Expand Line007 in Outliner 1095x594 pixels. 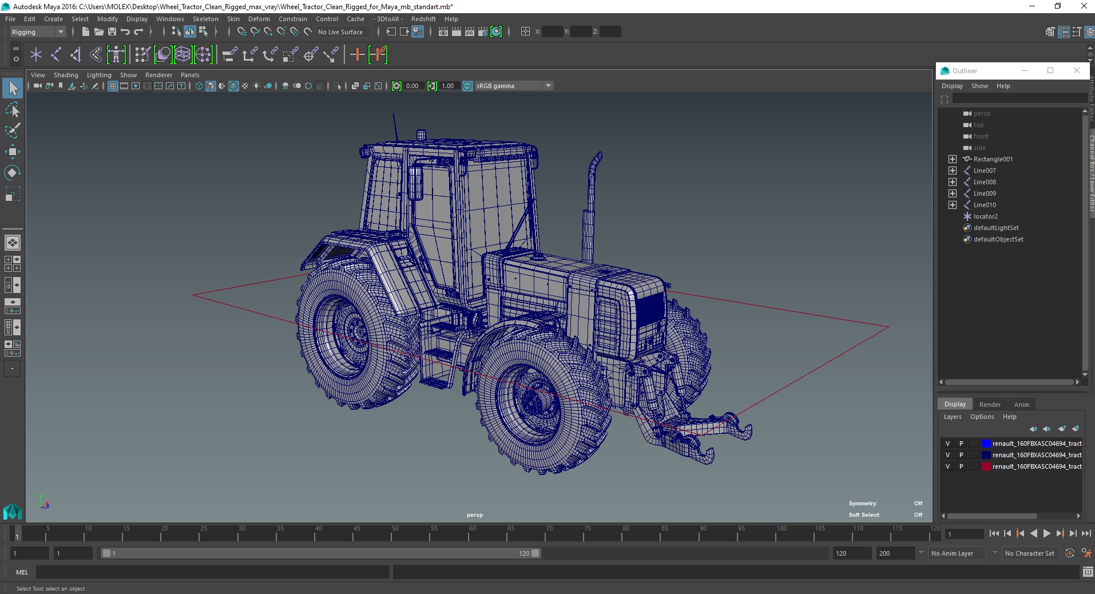(952, 171)
